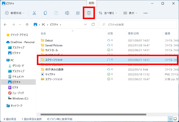The width and height of the screenshot is (179, 122).
Task: Select the スクリーンショット zip archive
Action: pyautogui.click(x=52, y=79)
